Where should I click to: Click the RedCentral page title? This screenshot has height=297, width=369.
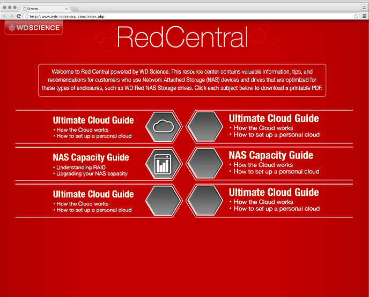coord(182,37)
